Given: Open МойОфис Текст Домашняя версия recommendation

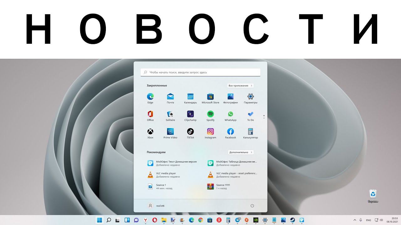Looking at the screenshot, I should tap(173, 163).
